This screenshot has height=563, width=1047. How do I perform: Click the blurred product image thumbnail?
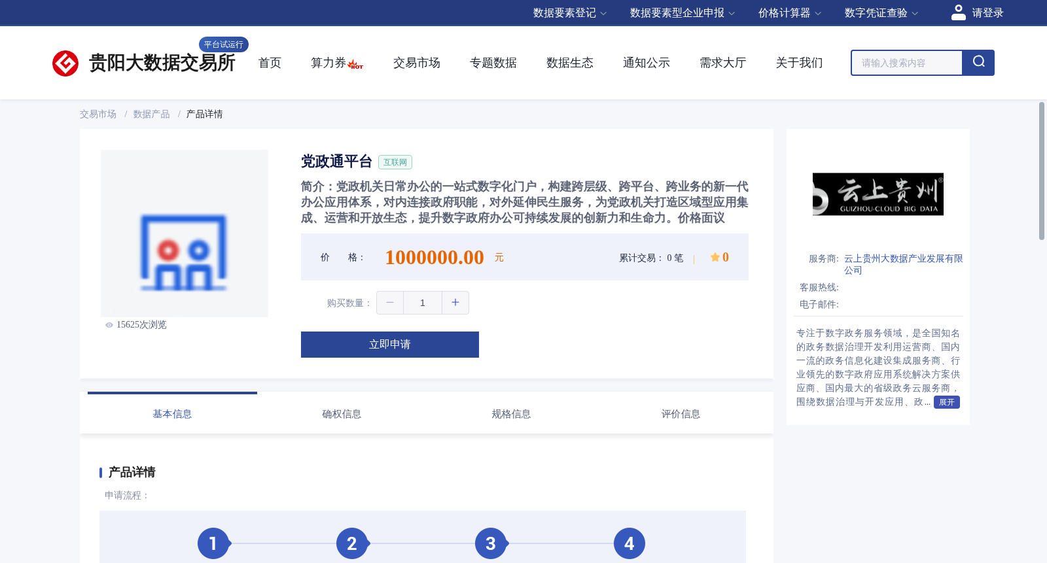pyautogui.click(x=185, y=233)
